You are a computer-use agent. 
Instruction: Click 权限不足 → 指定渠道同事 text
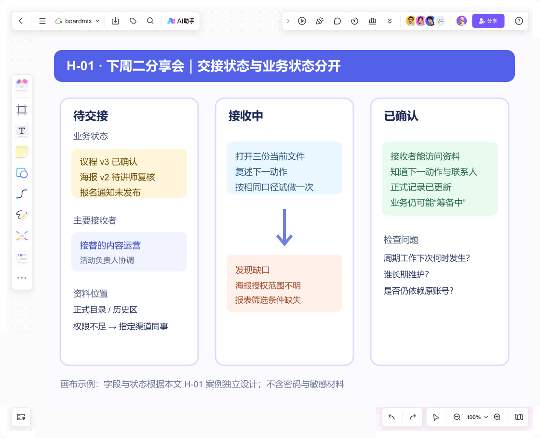pyautogui.click(x=121, y=326)
